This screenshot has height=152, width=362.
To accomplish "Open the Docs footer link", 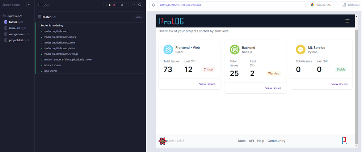I will [x=242, y=141].
